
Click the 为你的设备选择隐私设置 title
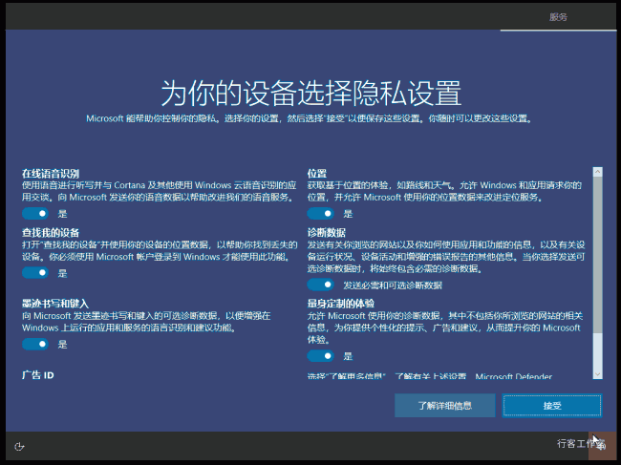tap(310, 94)
